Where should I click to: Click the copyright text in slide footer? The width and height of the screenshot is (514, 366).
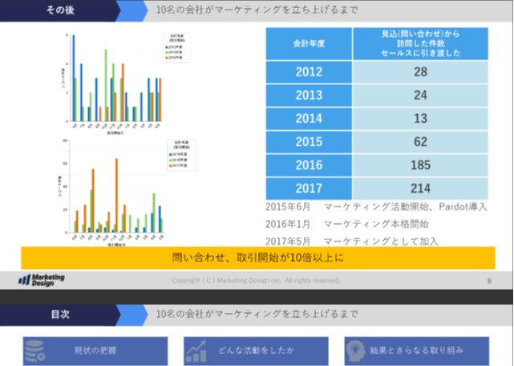[x=256, y=280]
